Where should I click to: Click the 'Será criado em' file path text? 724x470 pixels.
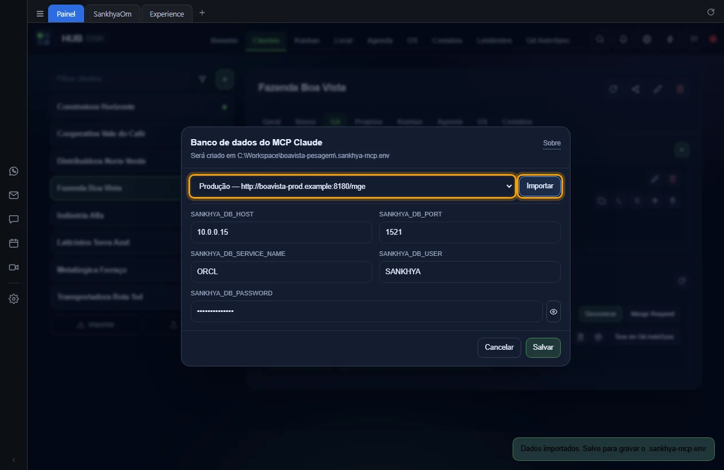click(x=290, y=156)
